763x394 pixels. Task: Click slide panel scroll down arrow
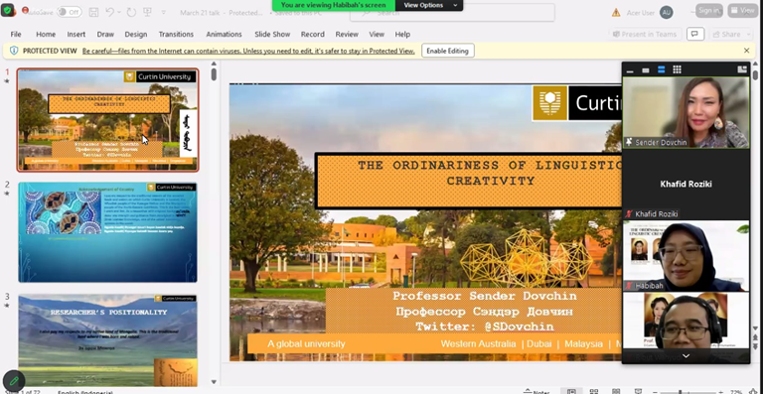(x=214, y=382)
